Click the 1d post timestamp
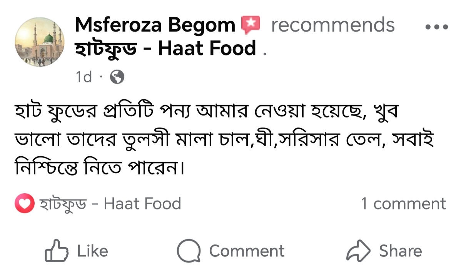The image size is (461, 278). [84, 77]
